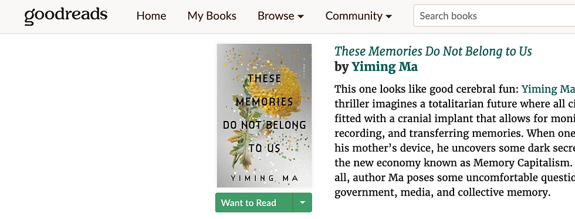Screen dimensions: 575x219
Task: Follow the Yiming Ma link in the description
Action: point(548,89)
